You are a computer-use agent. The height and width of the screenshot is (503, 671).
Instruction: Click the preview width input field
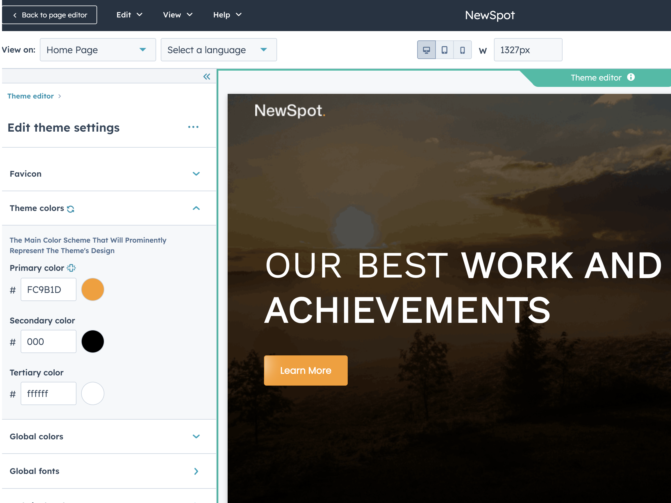point(528,50)
